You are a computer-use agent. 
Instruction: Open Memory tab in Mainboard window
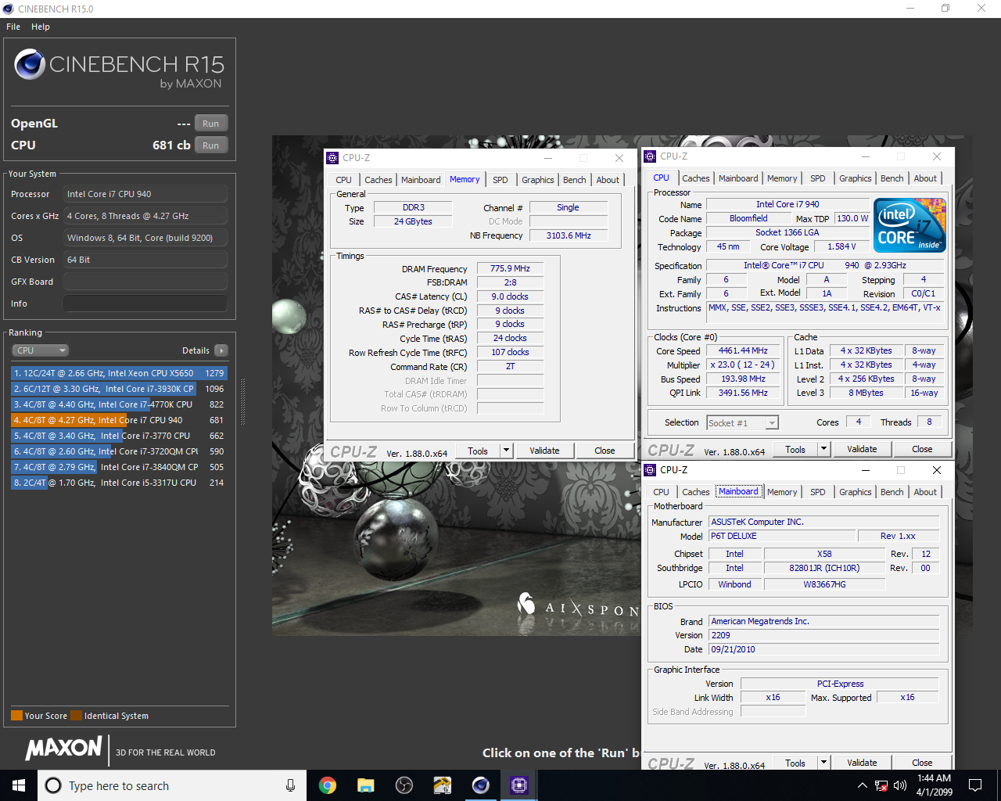782,492
